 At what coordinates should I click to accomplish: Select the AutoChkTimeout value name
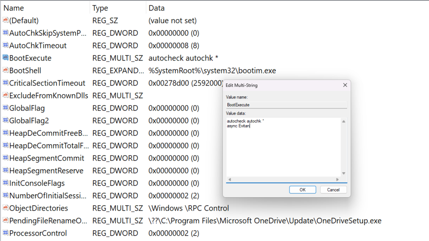coord(38,45)
